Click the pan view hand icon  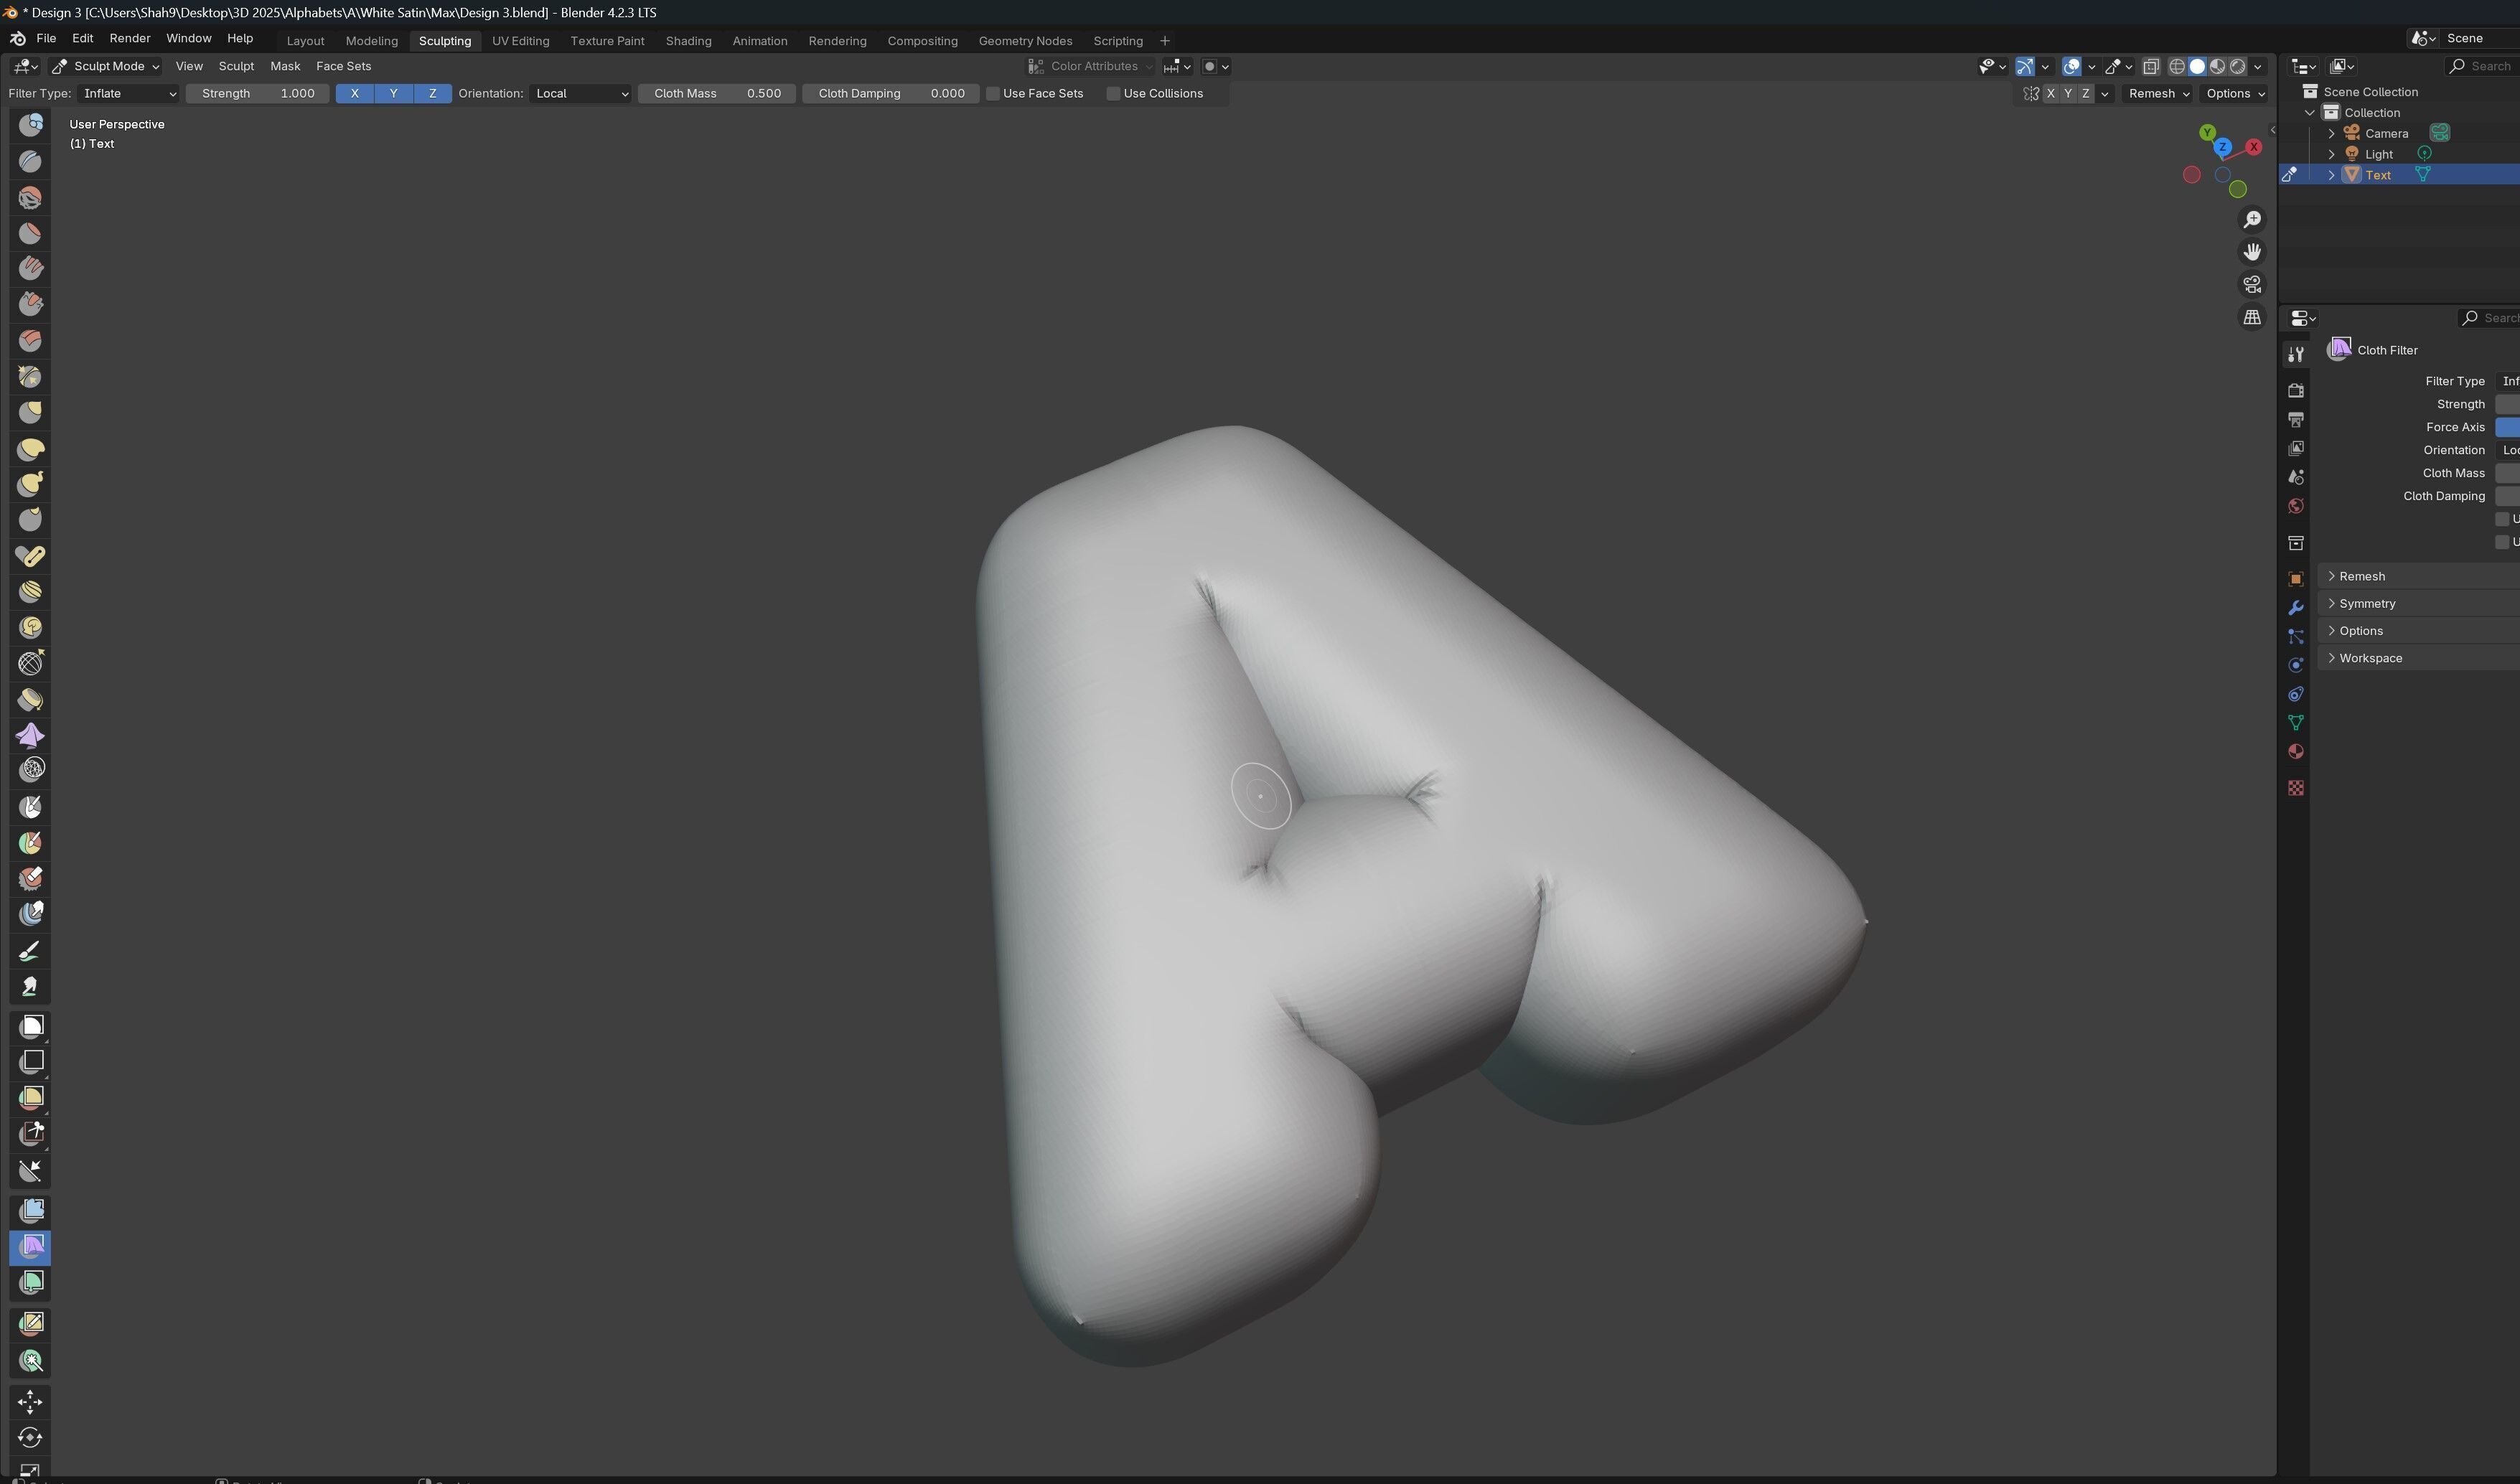click(2252, 252)
